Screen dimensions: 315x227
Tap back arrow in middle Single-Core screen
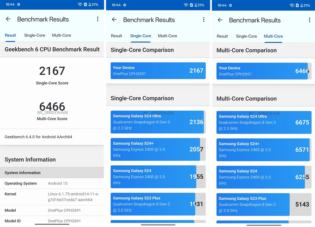click(x=114, y=20)
